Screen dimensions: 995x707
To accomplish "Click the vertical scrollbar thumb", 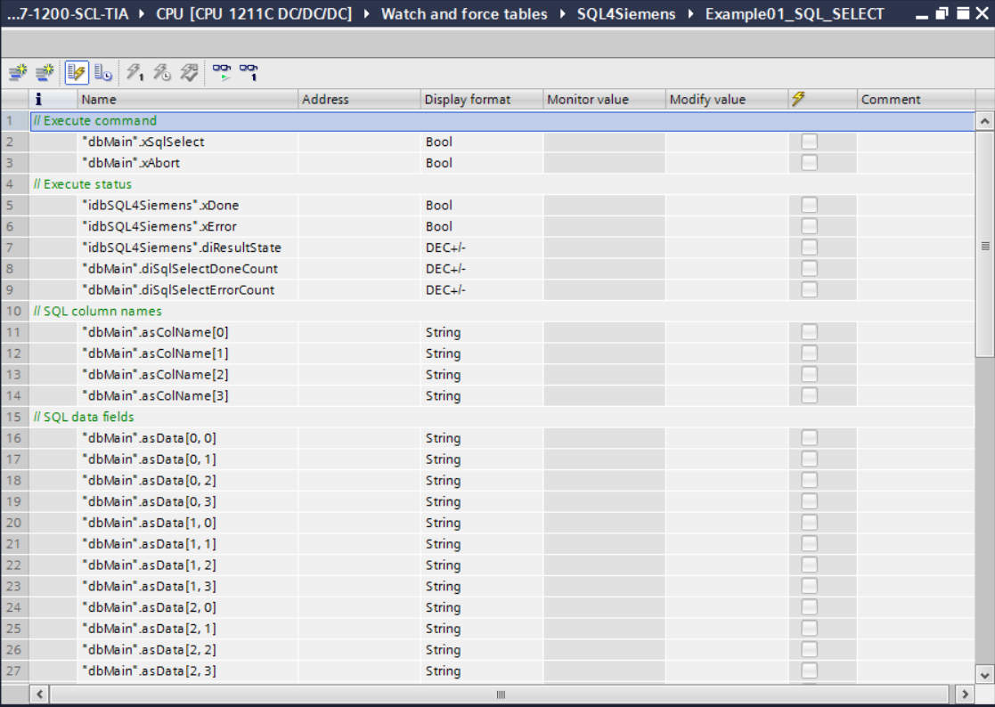I will pyautogui.click(x=984, y=246).
